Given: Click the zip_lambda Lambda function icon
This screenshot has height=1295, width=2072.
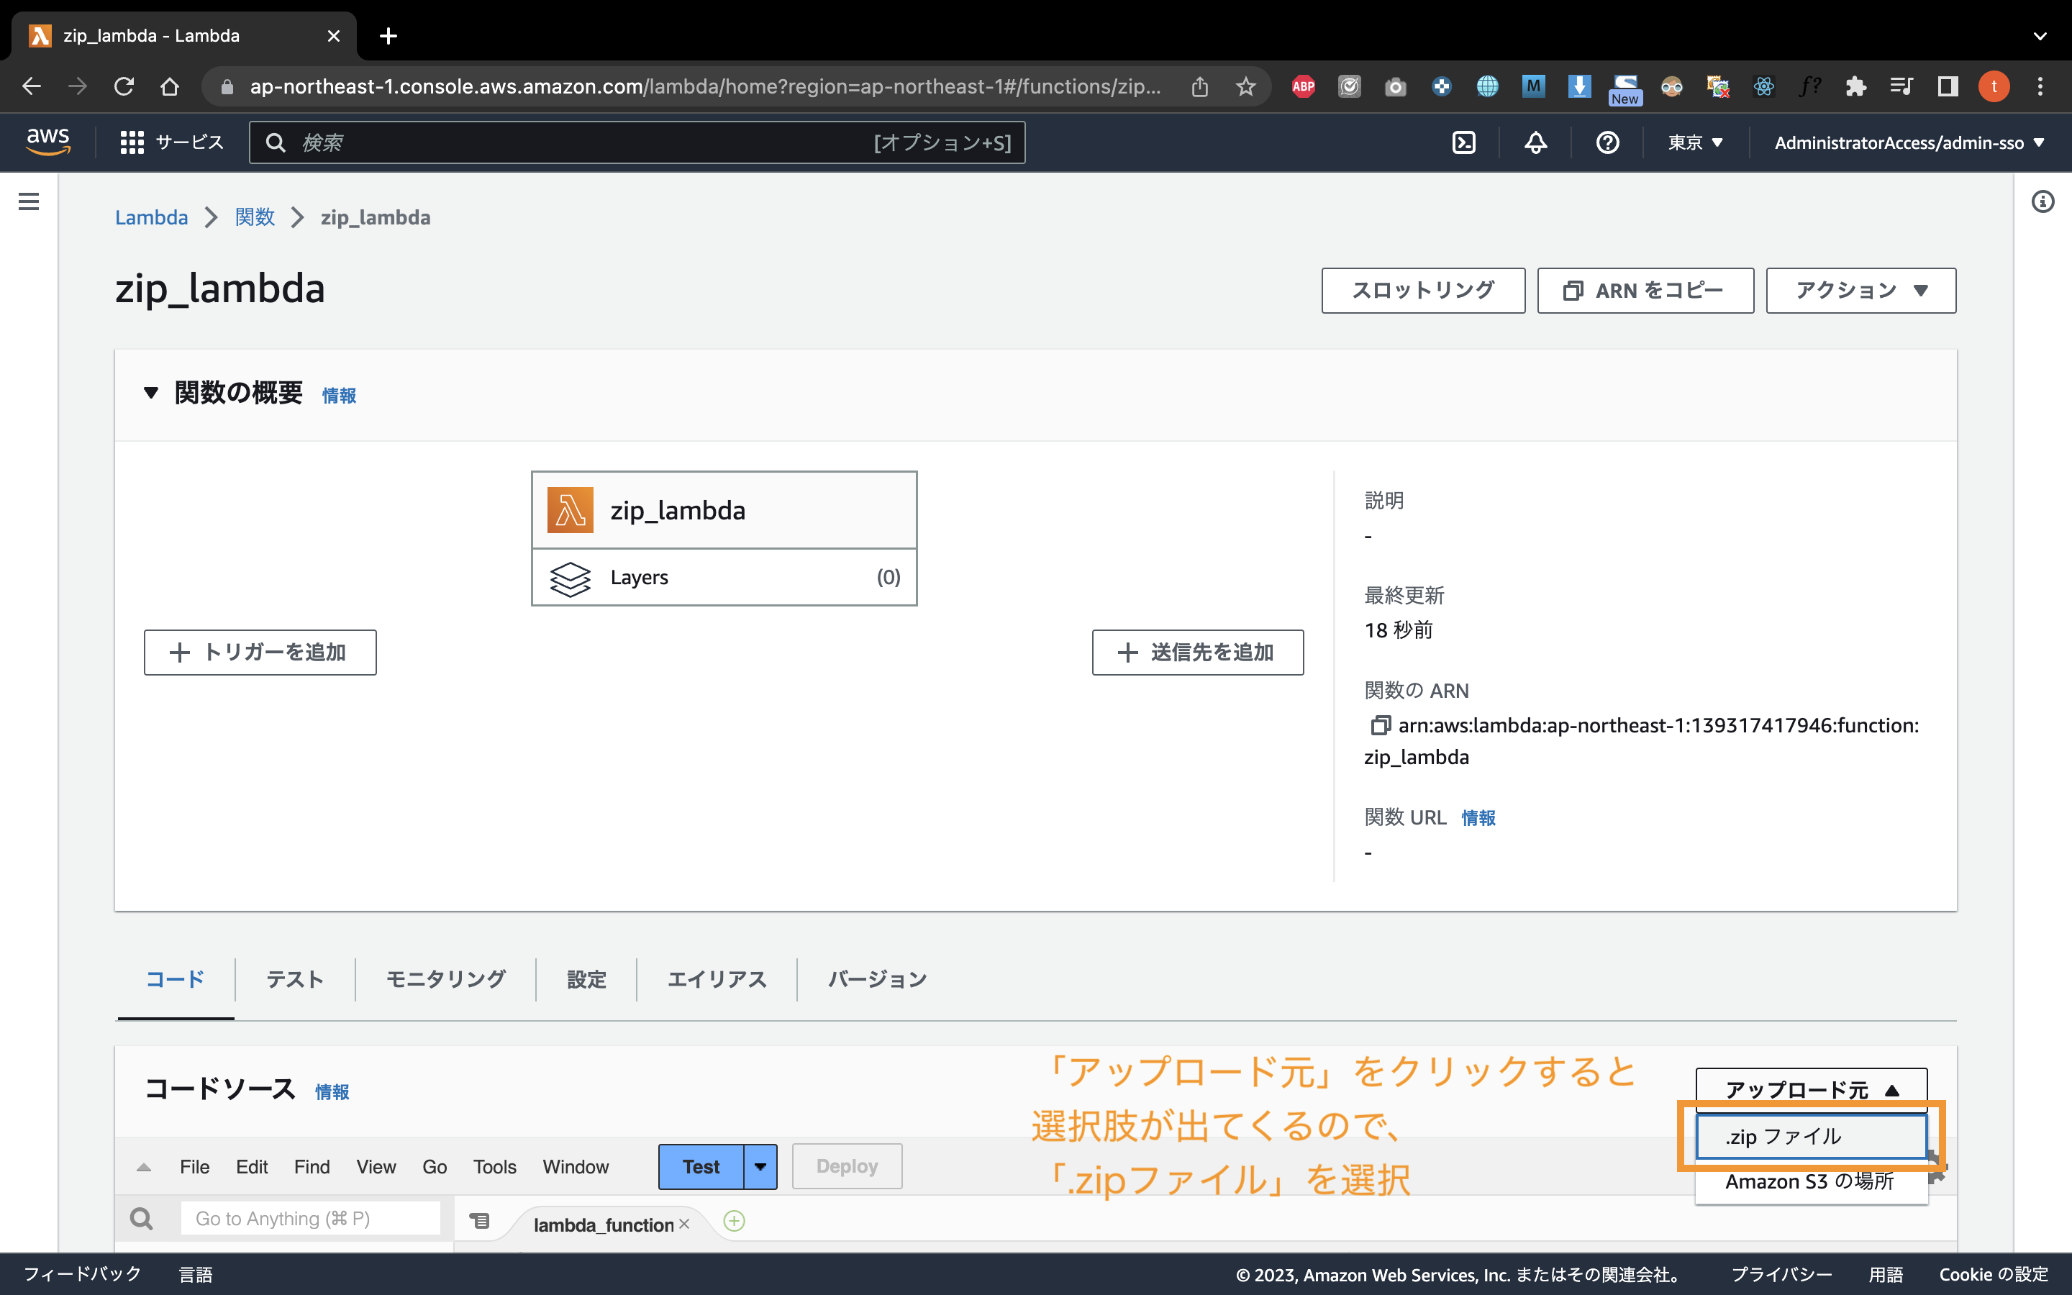Looking at the screenshot, I should (x=571, y=509).
